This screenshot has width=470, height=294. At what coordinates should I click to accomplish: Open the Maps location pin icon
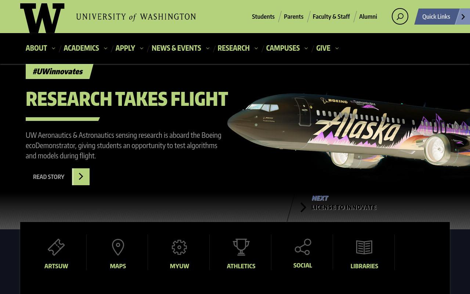(x=118, y=247)
